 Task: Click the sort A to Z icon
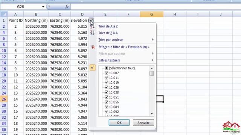[x=92, y=27]
